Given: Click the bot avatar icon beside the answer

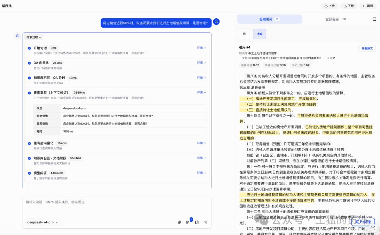Looking at the screenshot, I should point(18,36).
